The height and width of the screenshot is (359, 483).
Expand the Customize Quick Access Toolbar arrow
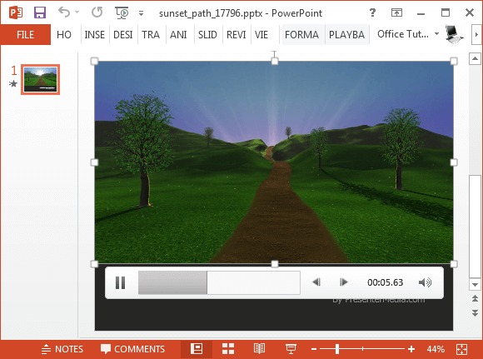(141, 13)
